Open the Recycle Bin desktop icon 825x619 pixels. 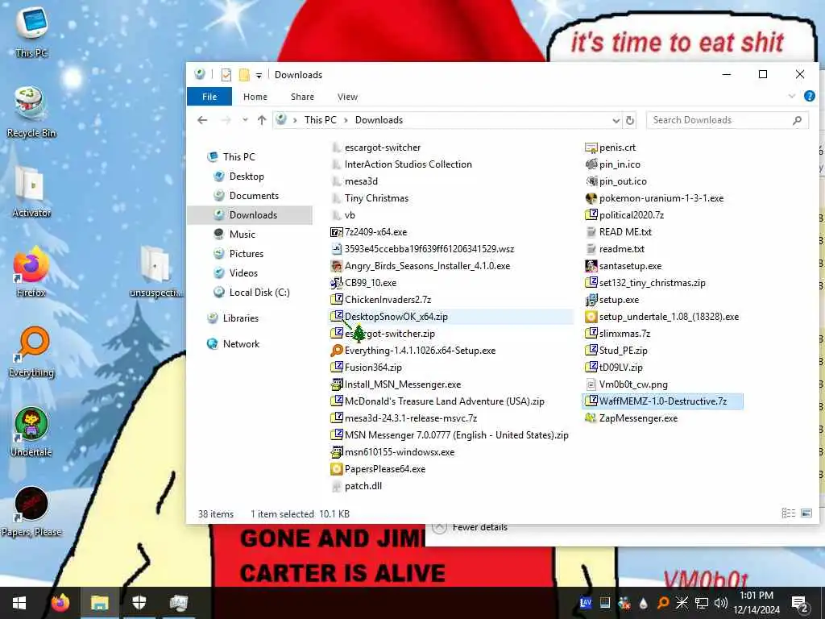(x=31, y=111)
